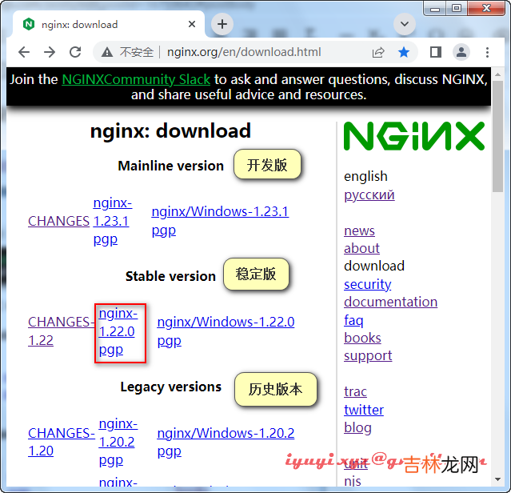Download the nginx-1.22.0 stable source
Viewport: 511px width, 493px height.
pyautogui.click(x=117, y=322)
